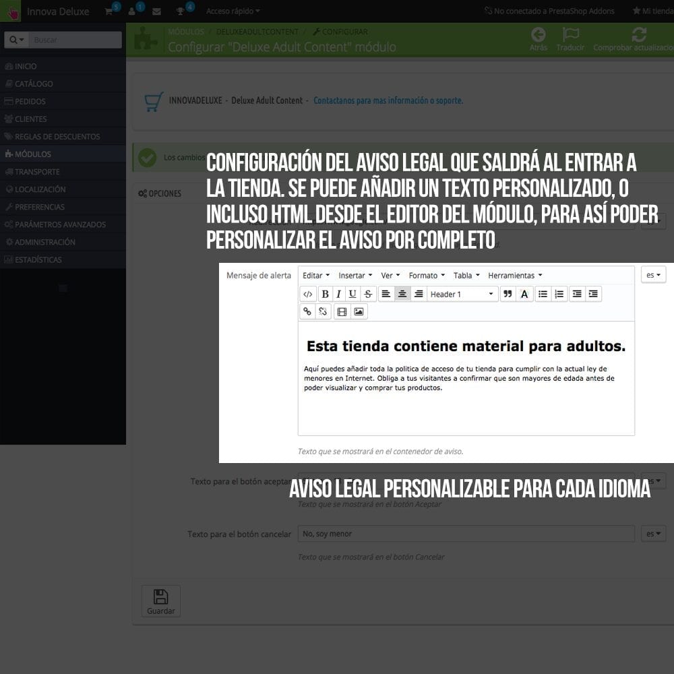Screen dimensions: 674x674
Task: Open CATÁLOGO in sidebar
Action: click(x=63, y=84)
